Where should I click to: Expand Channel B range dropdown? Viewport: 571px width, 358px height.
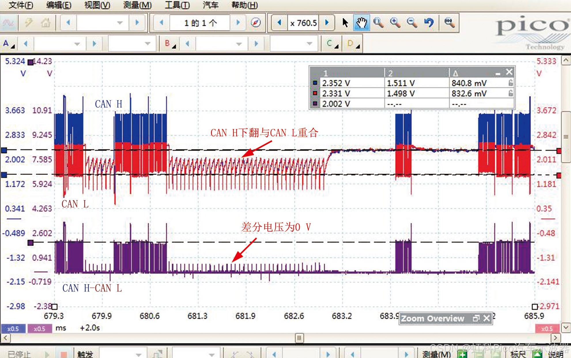(239, 44)
